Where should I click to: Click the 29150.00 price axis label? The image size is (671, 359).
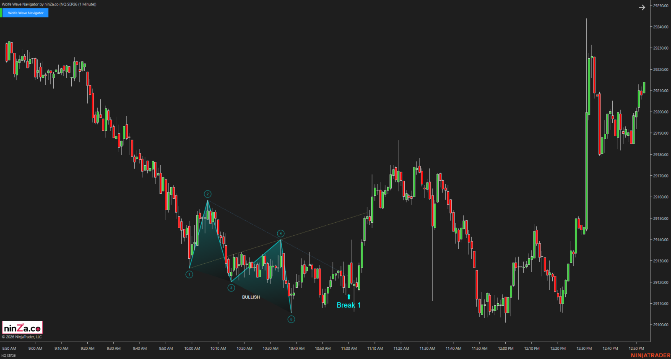[x=661, y=219]
